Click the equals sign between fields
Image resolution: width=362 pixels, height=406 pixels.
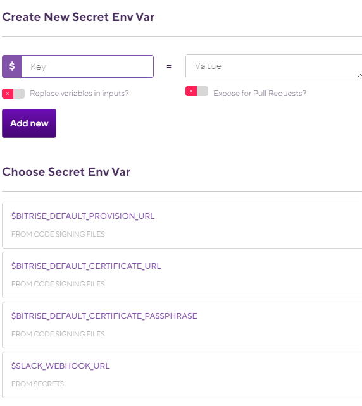[x=169, y=67]
